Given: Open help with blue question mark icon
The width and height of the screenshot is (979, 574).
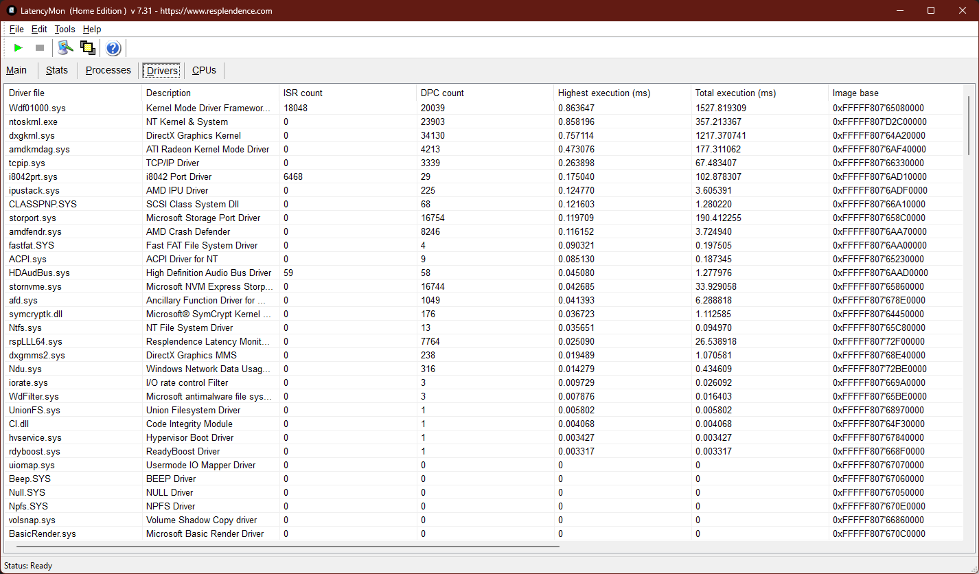Looking at the screenshot, I should [x=113, y=47].
